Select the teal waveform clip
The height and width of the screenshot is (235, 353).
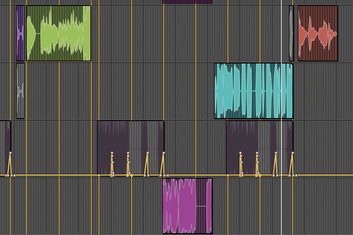(254, 91)
